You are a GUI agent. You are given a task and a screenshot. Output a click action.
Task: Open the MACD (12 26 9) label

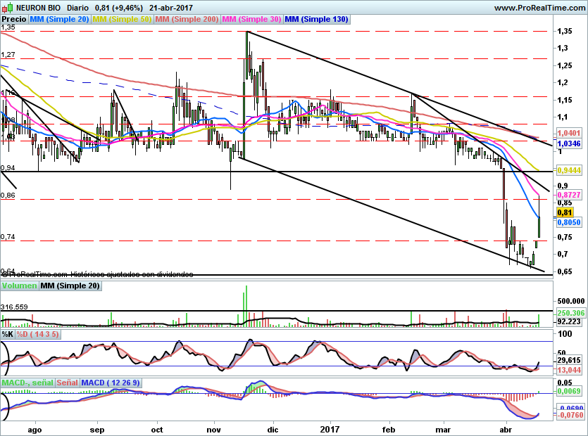pyautogui.click(x=111, y=383)
